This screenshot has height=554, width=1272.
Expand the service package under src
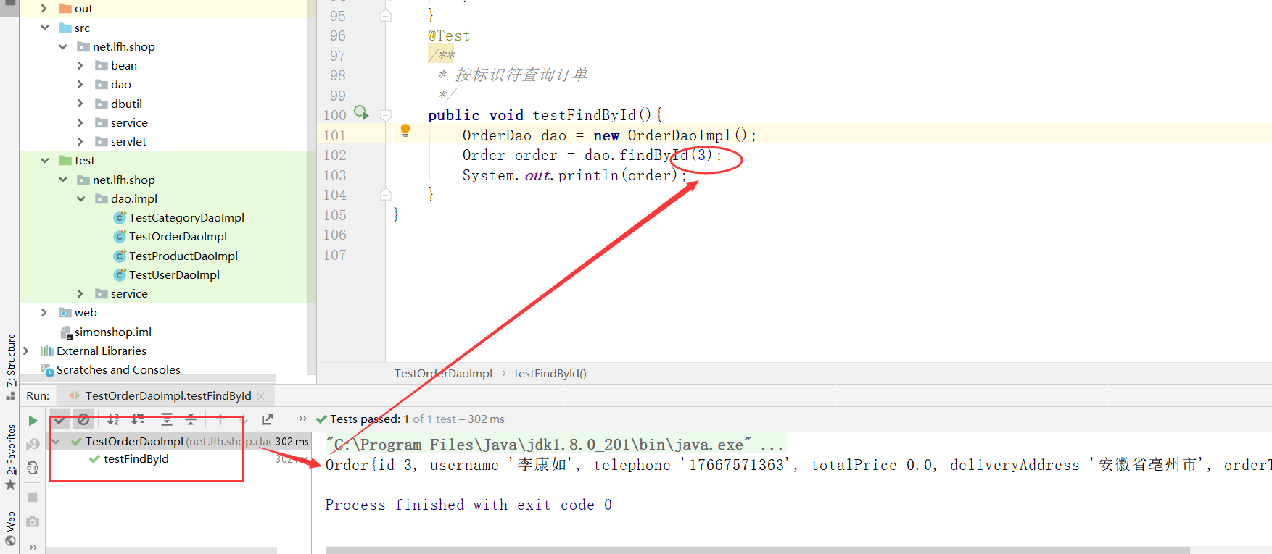[x=80, y=122]
